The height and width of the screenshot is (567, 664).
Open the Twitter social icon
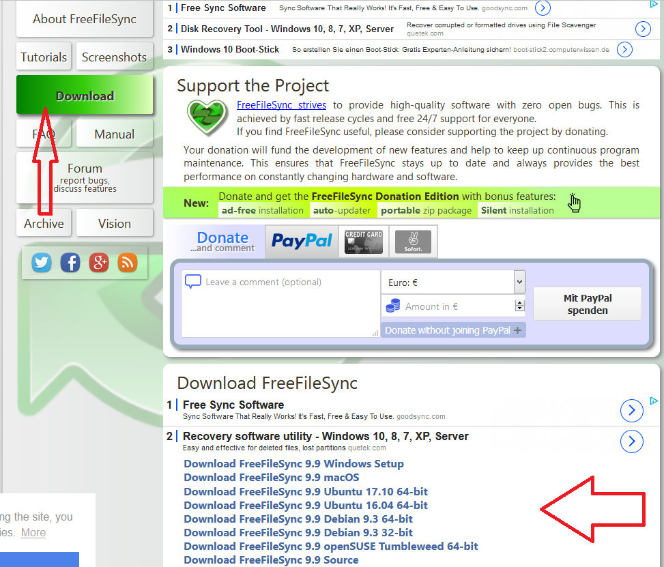pyautogui.click(x=42, y=262)
